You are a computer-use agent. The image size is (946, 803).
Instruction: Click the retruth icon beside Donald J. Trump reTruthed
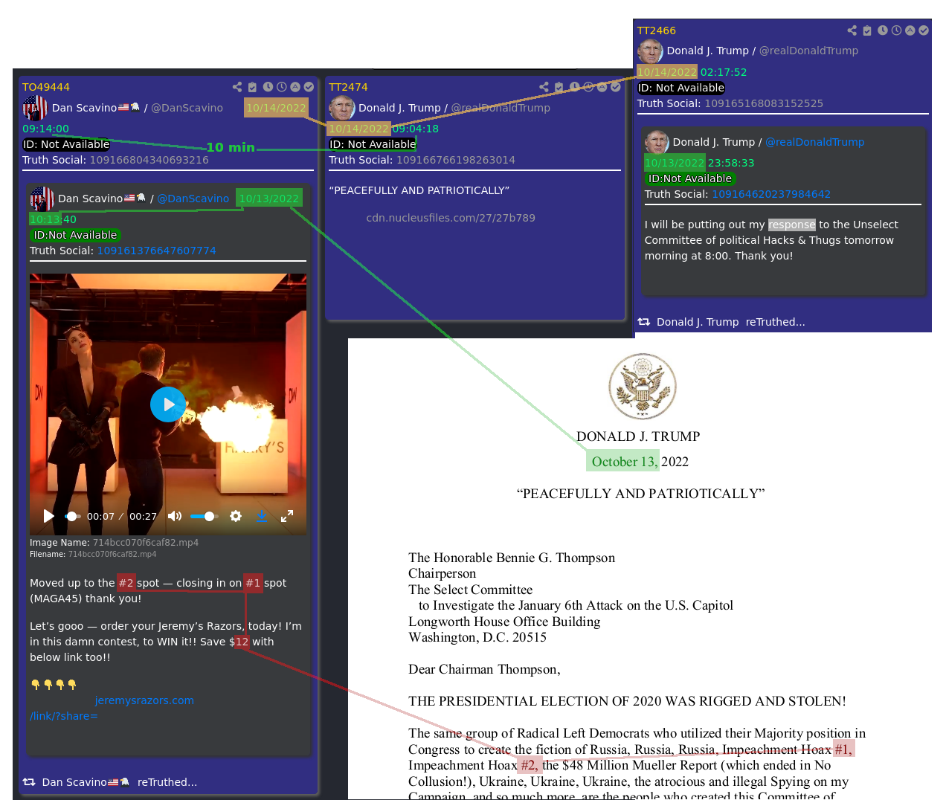[x=644, y=322]
